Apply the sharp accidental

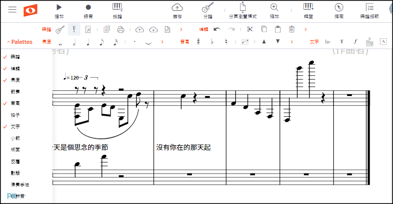point(199,42)
